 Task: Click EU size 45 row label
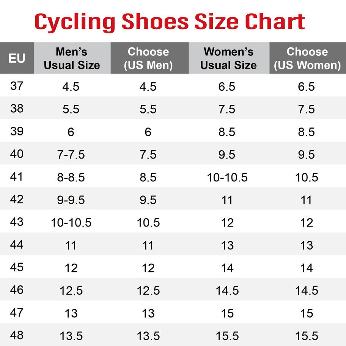pos(17,267)
